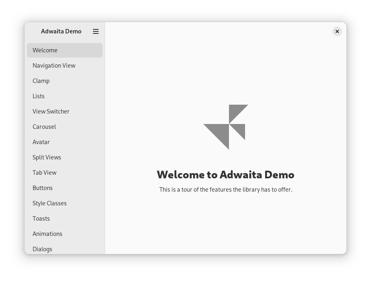Show the Toasts demo page

64,219
